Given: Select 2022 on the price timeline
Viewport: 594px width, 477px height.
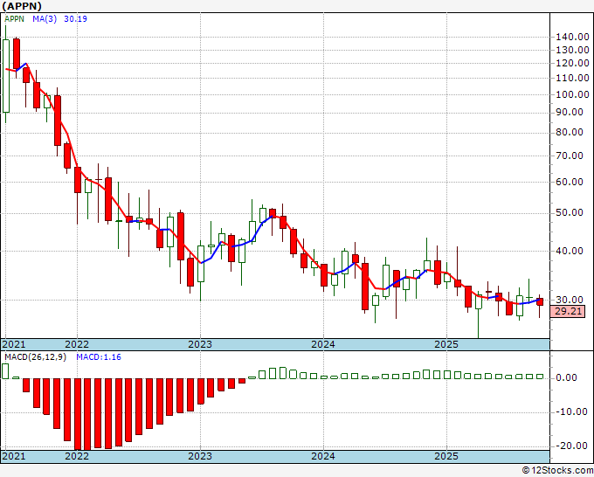Looking at the screenshot, I should pos(77,344).
